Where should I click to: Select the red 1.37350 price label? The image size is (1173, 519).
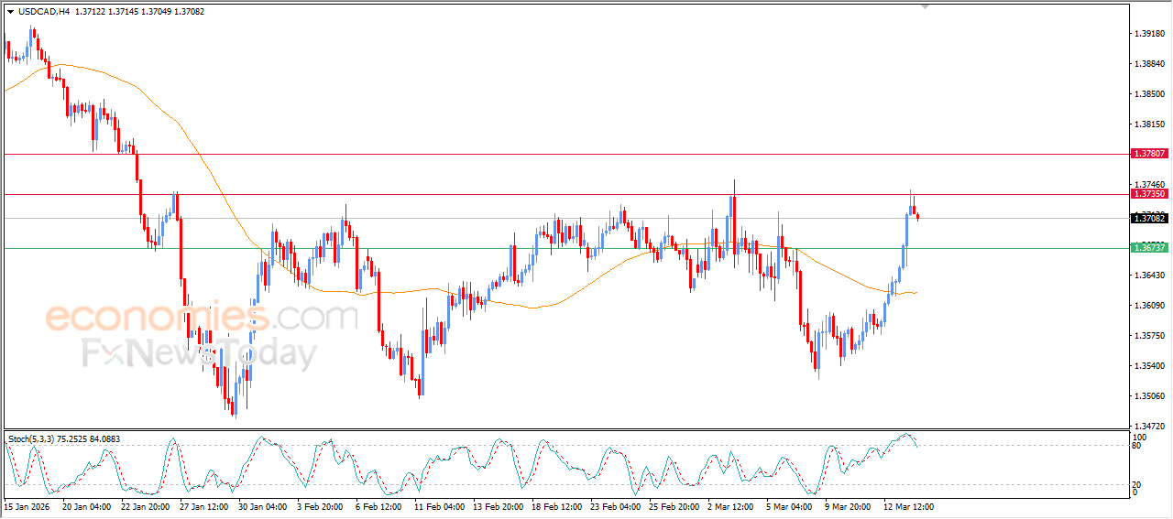(1149, 194)
